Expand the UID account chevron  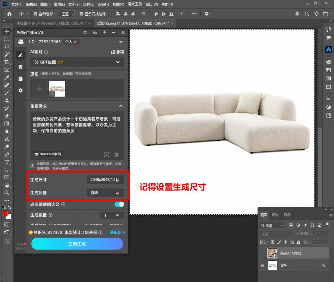[121, 42]
